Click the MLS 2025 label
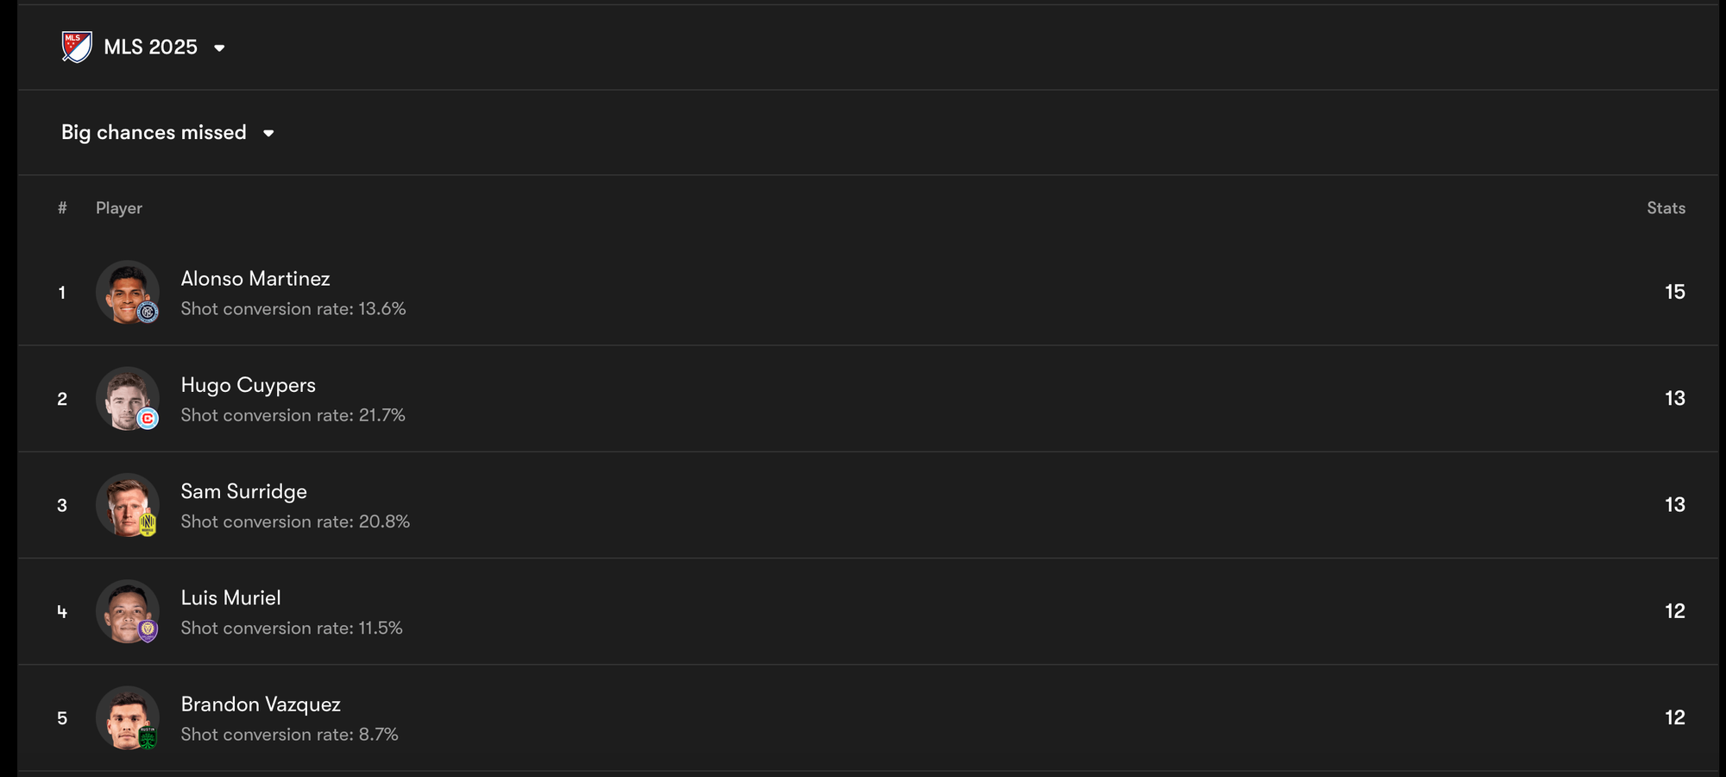 [x=151, y=47]
